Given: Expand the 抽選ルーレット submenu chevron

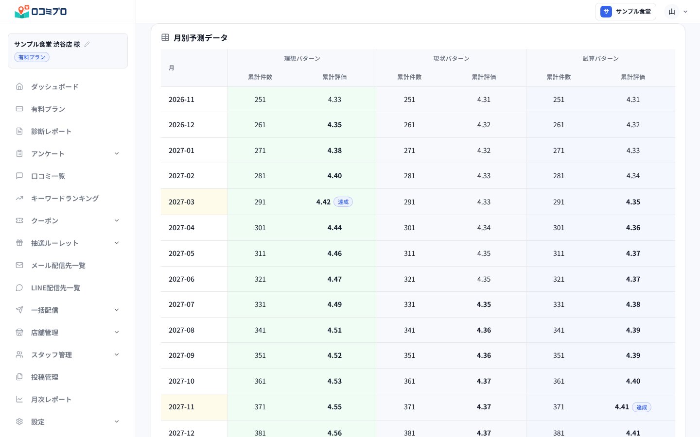Looking at the screenshot, I should pos(117,243).
